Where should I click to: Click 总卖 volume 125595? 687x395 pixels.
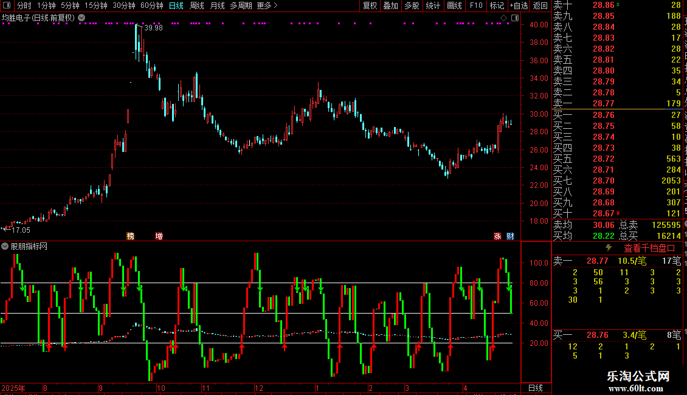tap(666, 225)
